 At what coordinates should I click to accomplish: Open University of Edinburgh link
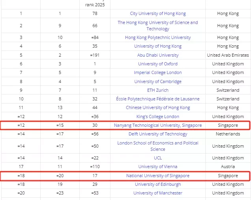[x=158, y=184]
